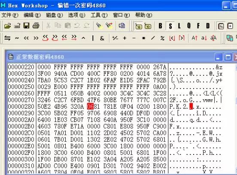Click the Uppercase A↑ conversion icon
The height and width of the screenshot is (175, 237).
pyautogui.click(x=194, y=38)
